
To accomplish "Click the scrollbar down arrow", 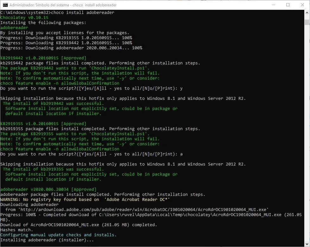I will click(x=307, y=244).
